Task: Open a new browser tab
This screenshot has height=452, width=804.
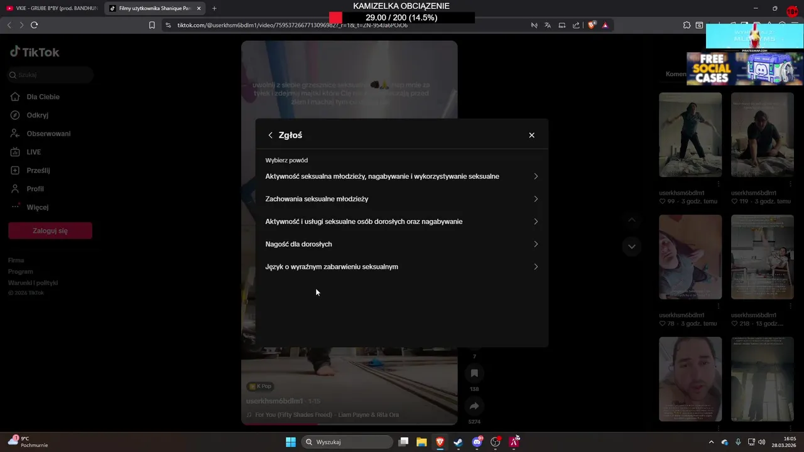Action: tap(214, 8)
